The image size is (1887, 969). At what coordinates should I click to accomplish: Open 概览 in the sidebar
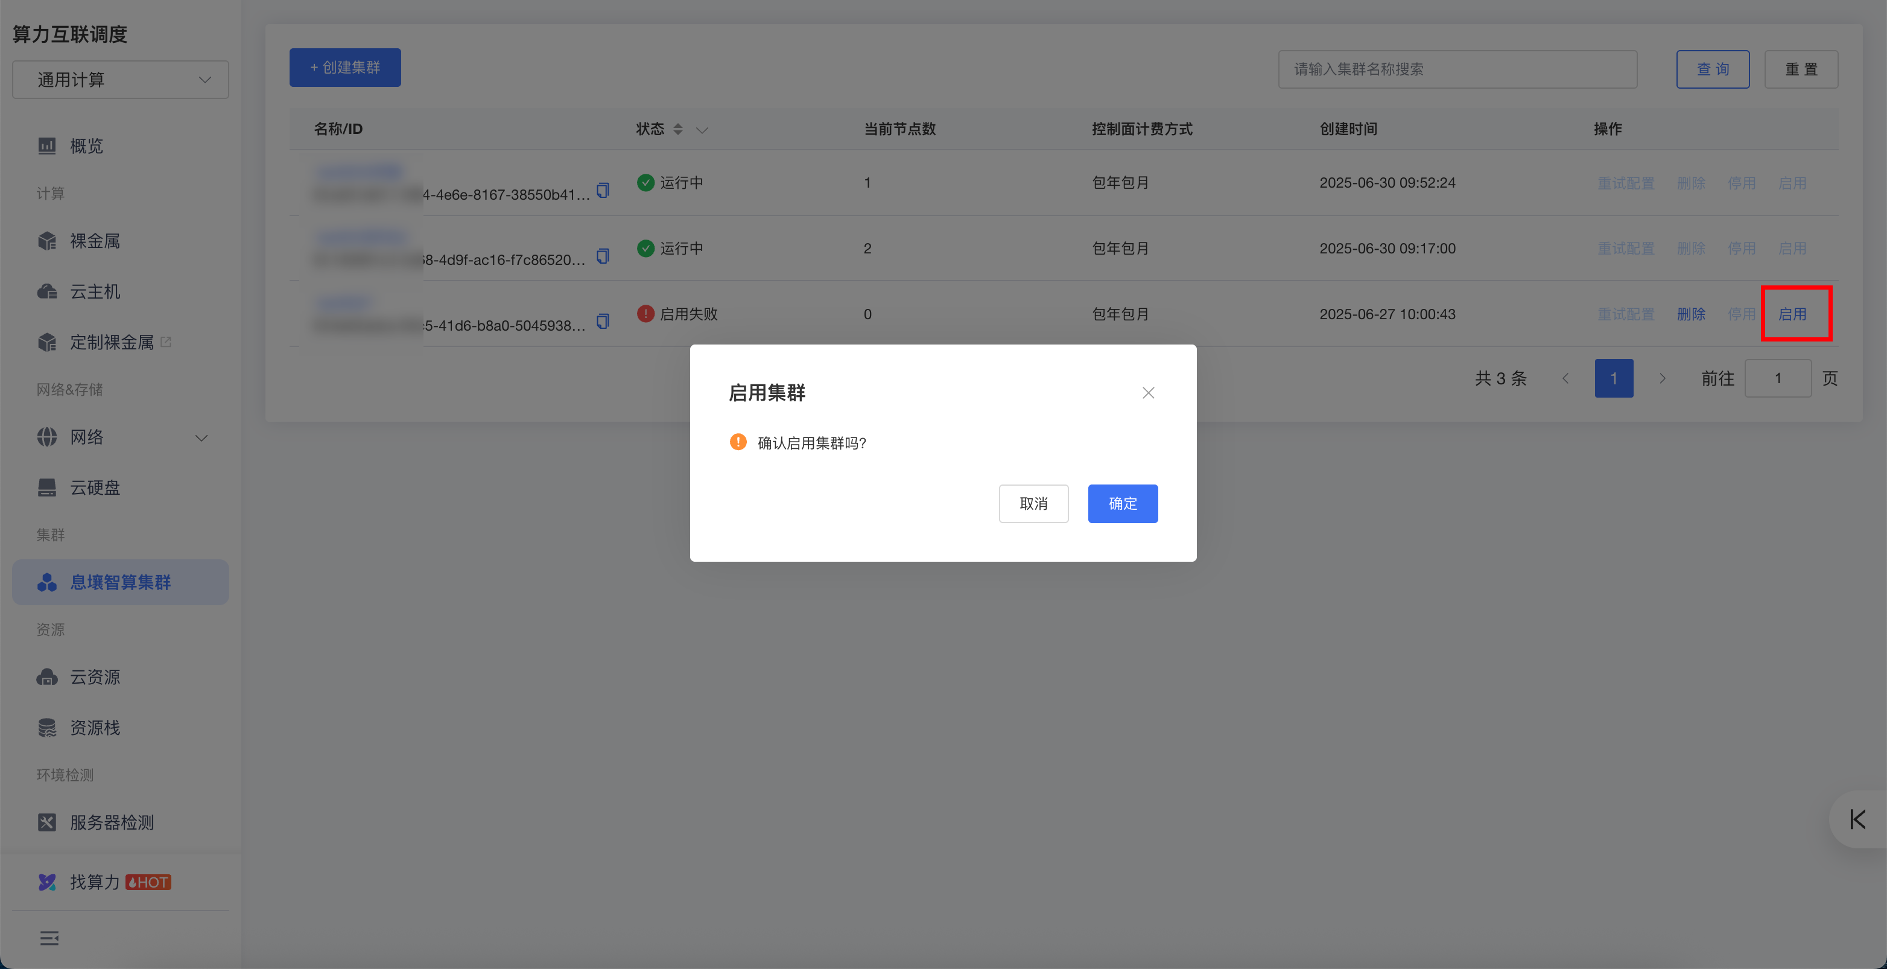pos(86,146)
